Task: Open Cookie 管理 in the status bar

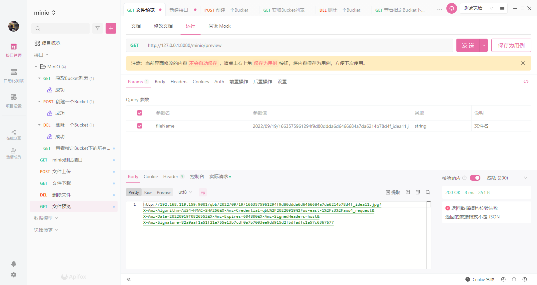Action: pyautogui.click(x=480, y=280)
